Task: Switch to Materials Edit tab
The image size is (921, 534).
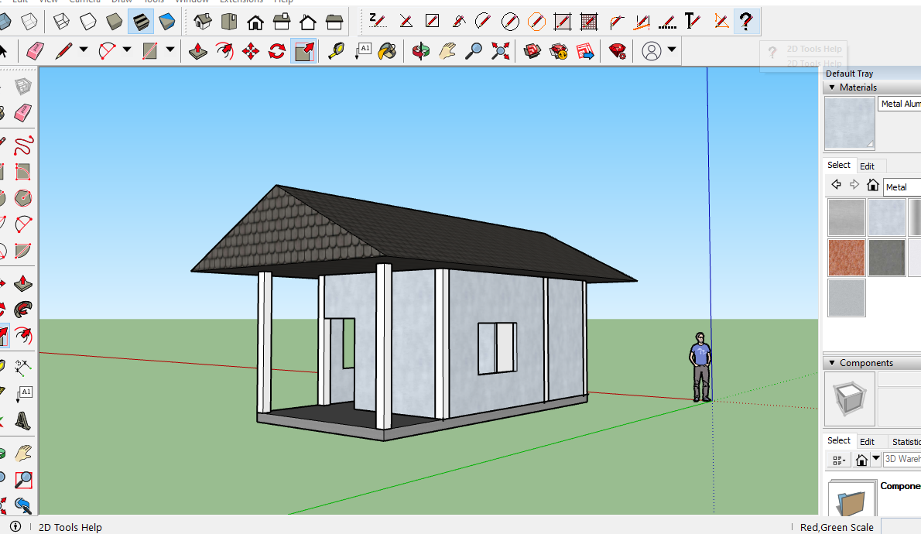Action: (x=867, y=166)
